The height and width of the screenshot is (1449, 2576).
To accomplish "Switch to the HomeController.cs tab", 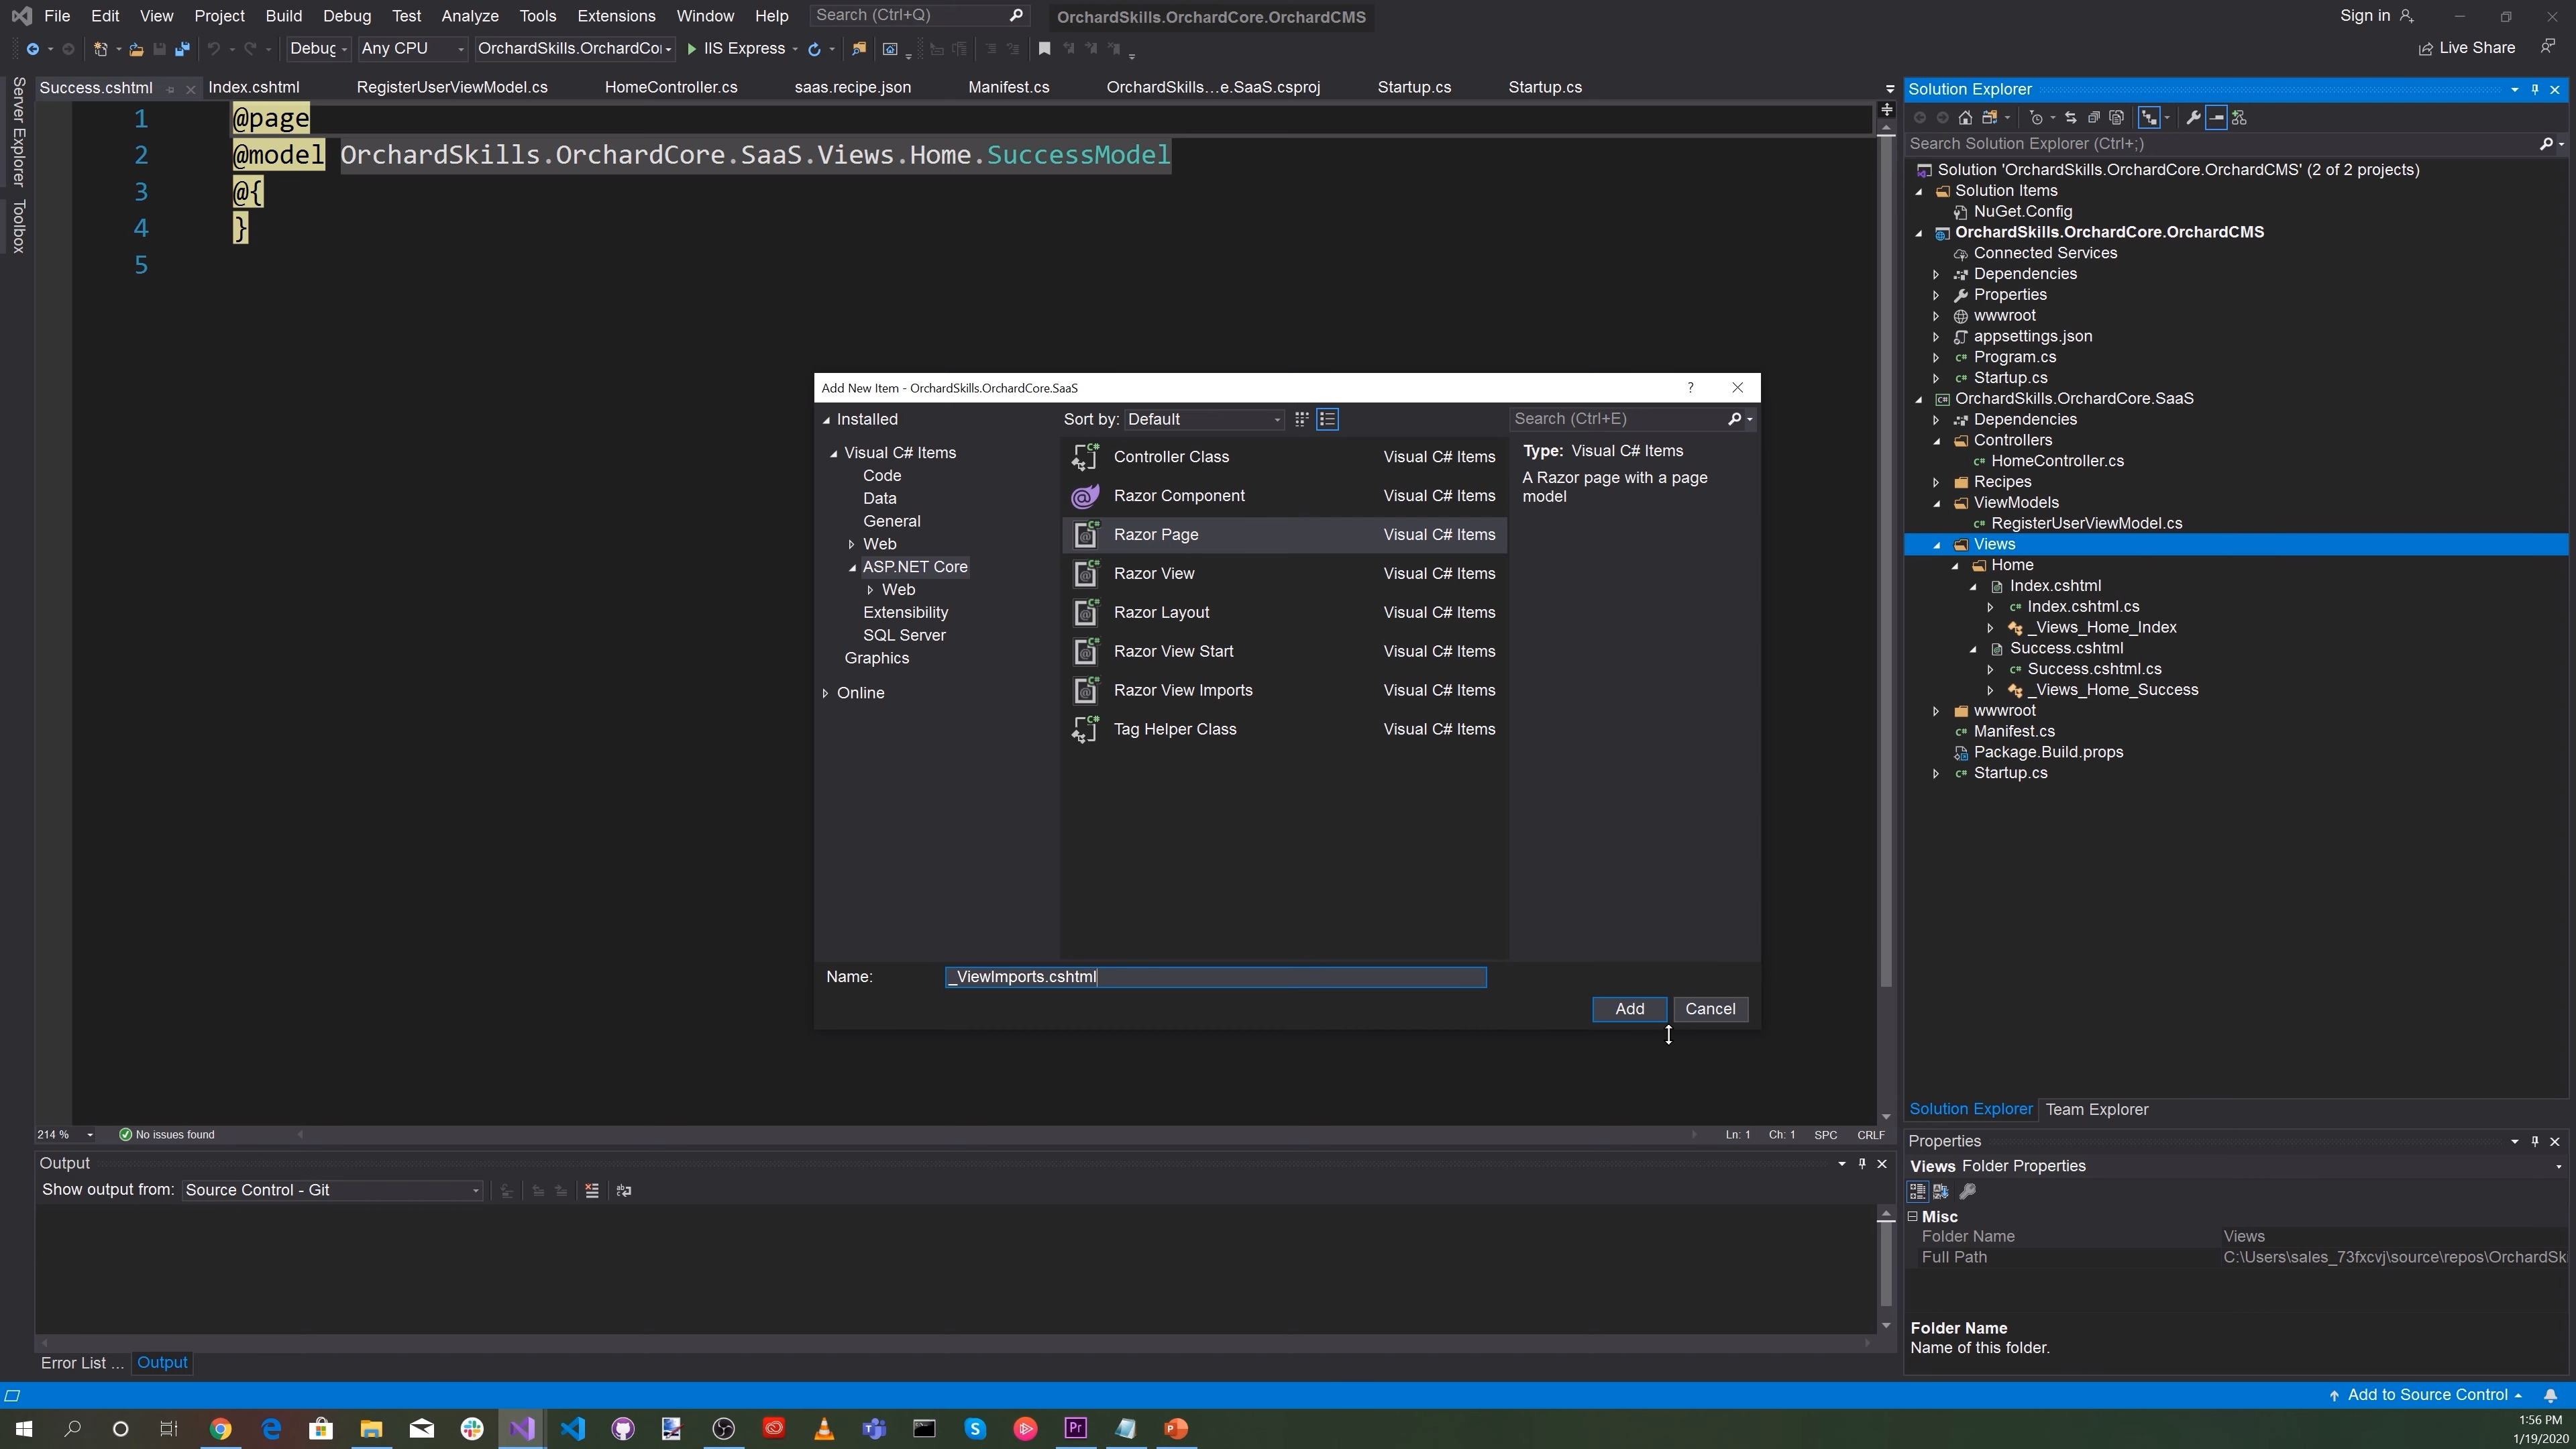I will (x=671, y=88).
